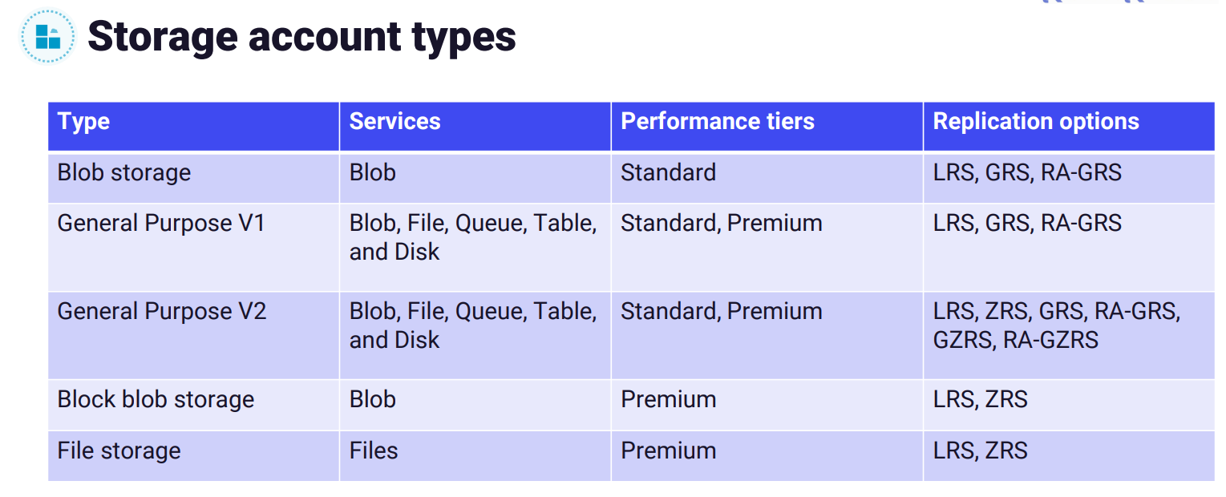Click the 'Replication options' column header

[x=1036, y=122]
